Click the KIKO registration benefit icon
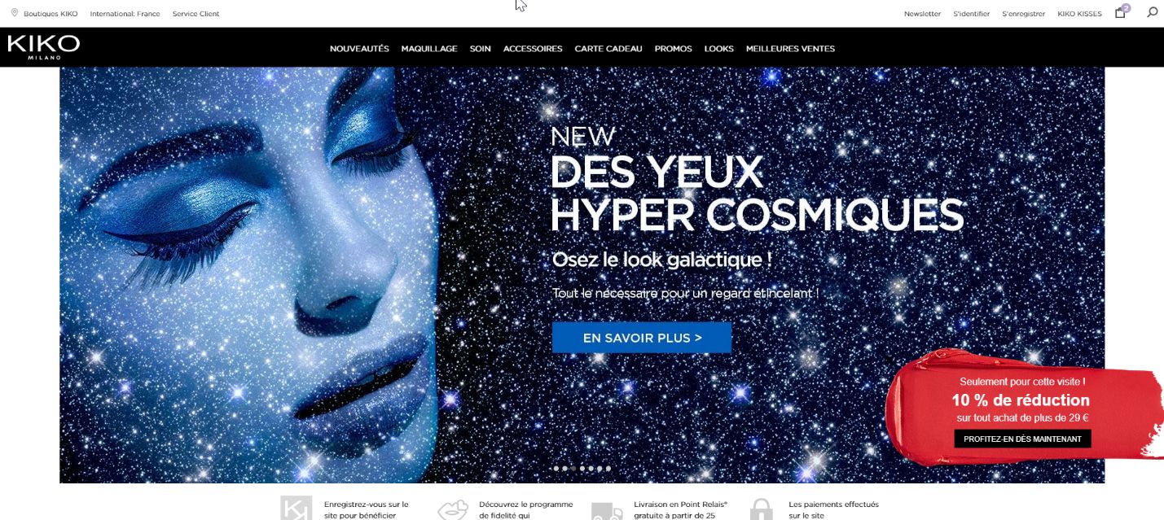The image size is (1164, 520). click(x=296, y=509)
